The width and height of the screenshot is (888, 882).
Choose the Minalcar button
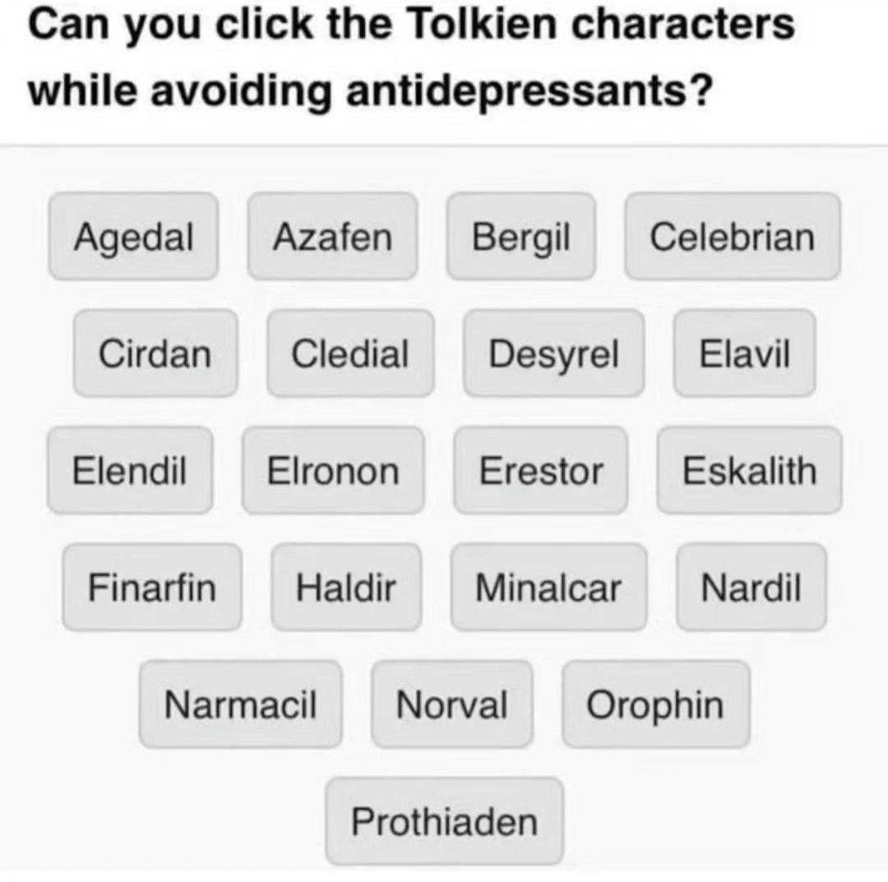pos(548,587)
